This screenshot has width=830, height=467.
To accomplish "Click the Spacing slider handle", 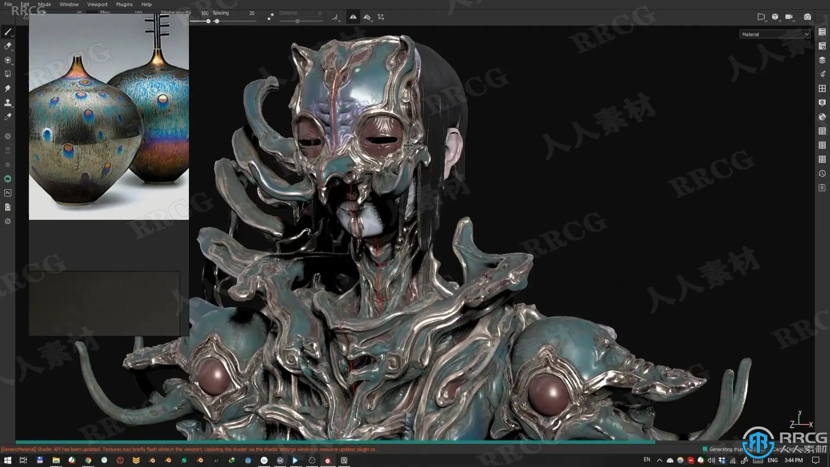I will click(x=217, y=21).
